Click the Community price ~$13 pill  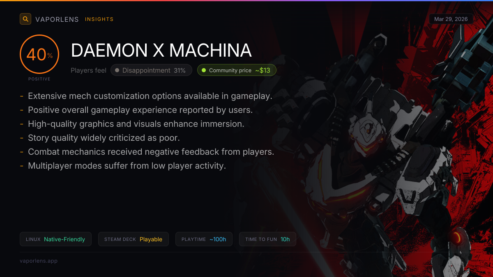click(237, 70)
